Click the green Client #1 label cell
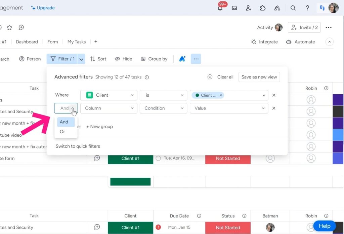Viewport: 344px width, 234px height. [x=130, y=158]
